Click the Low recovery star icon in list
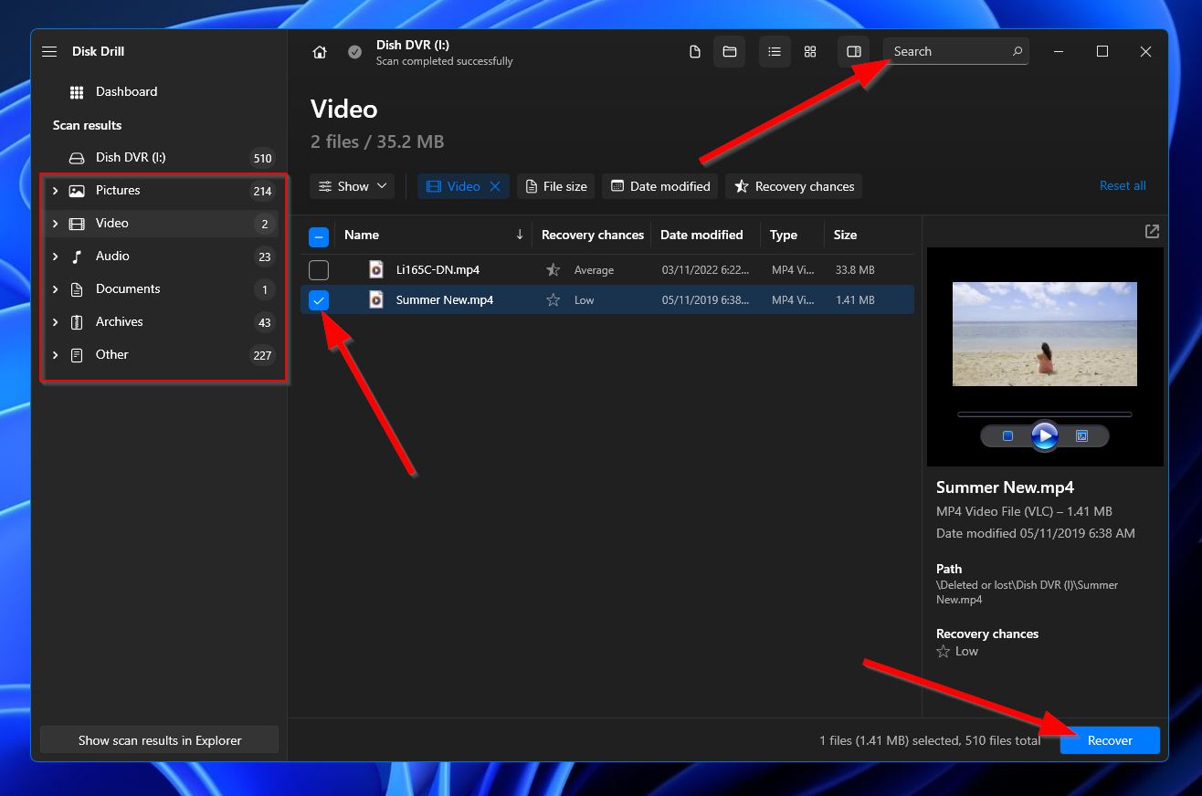 point(553,299)
